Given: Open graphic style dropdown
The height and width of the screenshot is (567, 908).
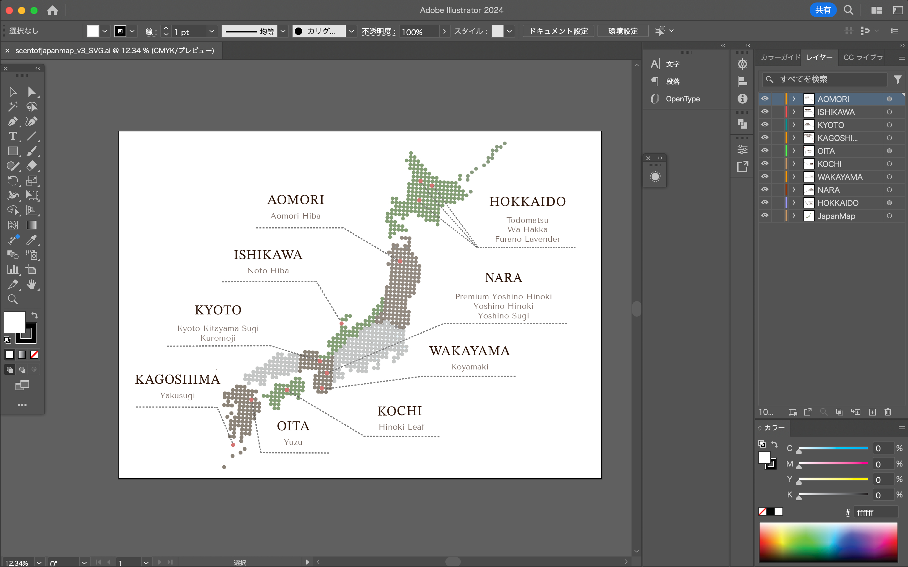Looking at the screenshot, I should [509, 31].
